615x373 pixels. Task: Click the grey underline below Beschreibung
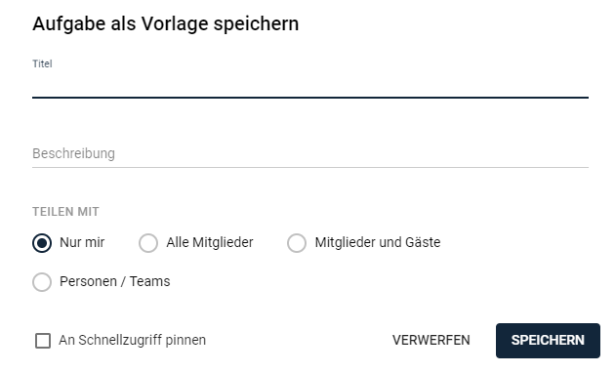[310, 168]
